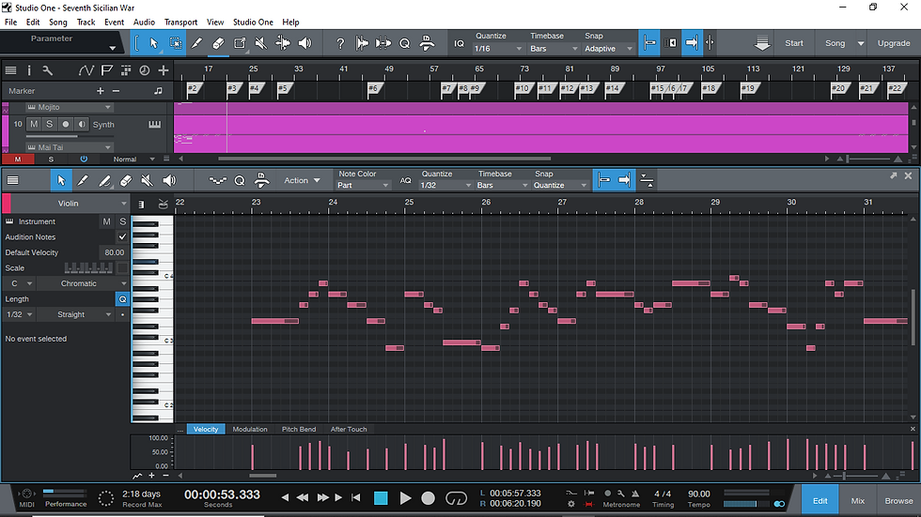921x517 pixels.
Task: Click the IQ quantize icon in main toolbar
Action: point(460,43)
